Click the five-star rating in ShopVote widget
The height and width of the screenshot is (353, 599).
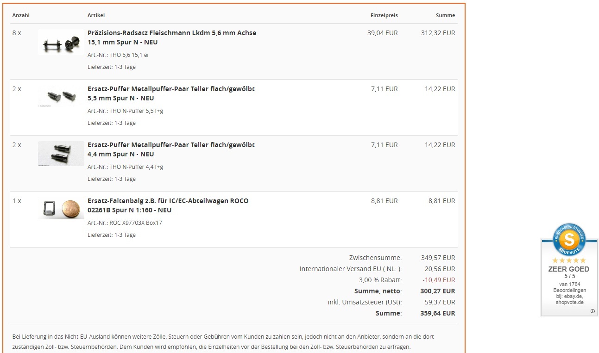tap(569, 260)
